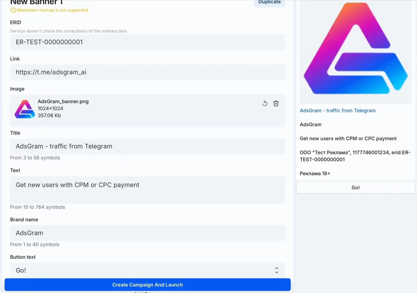
Task: Click the Go! preview button
Action: [356, 187]
